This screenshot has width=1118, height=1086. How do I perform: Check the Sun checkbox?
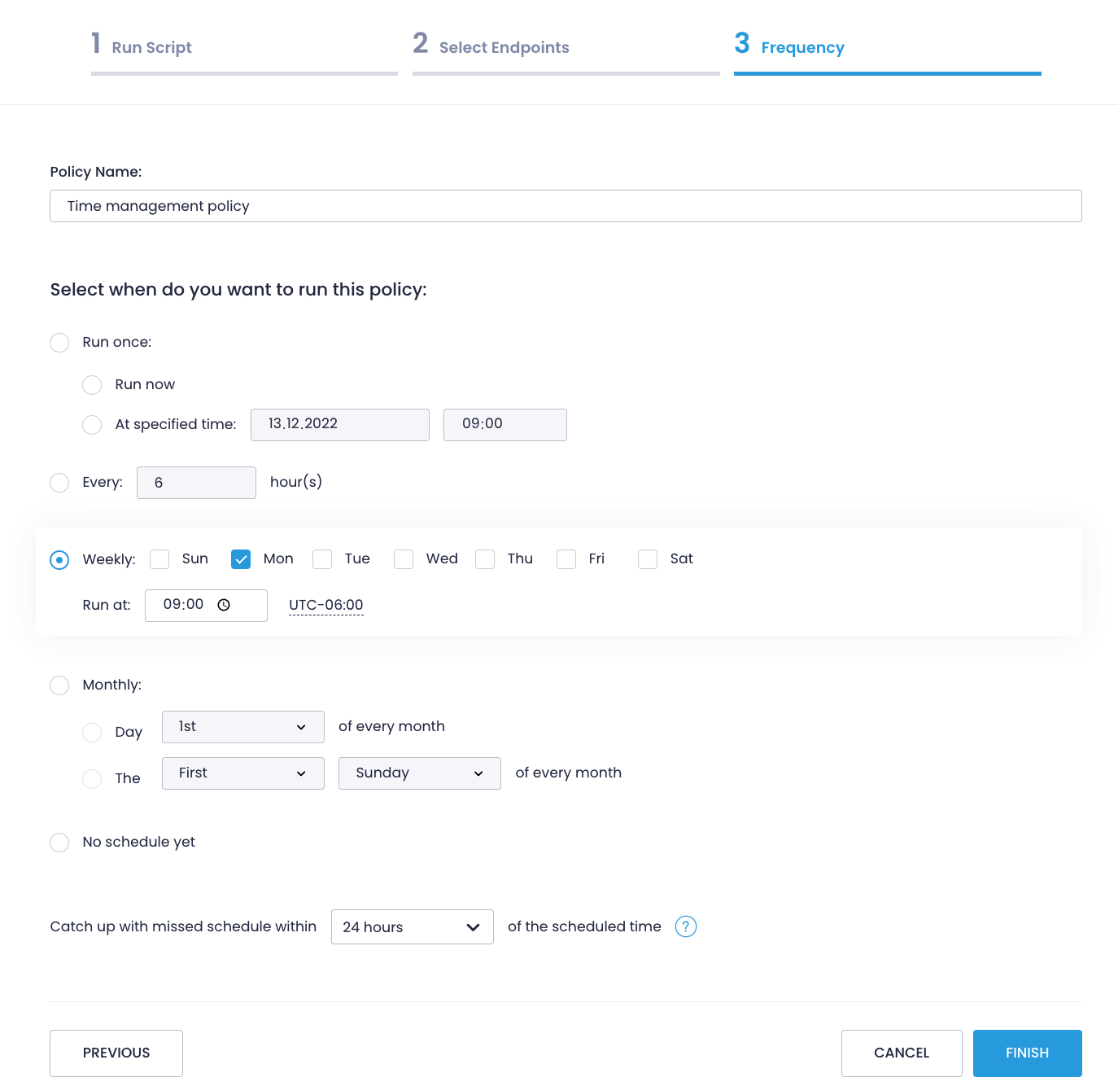159,559
